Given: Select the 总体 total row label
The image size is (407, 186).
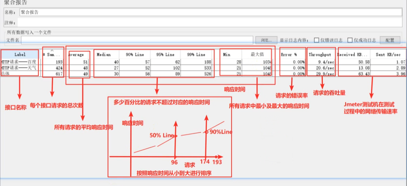Looking at the screenshot, I should 6,74.
